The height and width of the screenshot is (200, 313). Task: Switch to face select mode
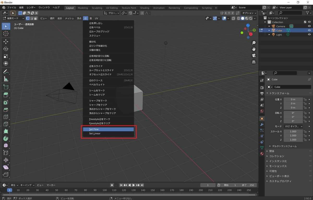pos(35,18)
